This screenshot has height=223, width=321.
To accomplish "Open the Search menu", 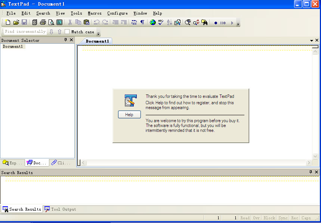I will pos(43,13).
